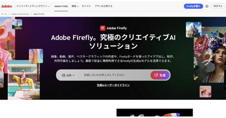
Task: Select the Adobe Firefly nav tab
Action: (61, 6)
